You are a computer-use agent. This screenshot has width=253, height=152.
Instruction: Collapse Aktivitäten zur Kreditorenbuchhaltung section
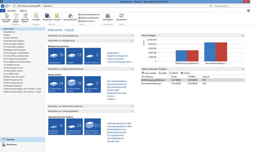pos(132,69)
